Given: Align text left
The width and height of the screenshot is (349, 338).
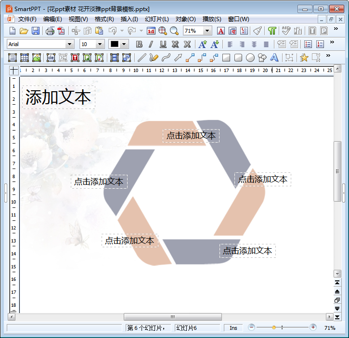Looking at the screenshot, I should (x=230, y=44).
